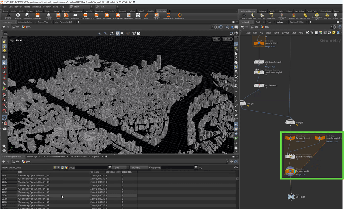
Task: Click the Auto UV shelf tool
Action: [x=18, y=15]
